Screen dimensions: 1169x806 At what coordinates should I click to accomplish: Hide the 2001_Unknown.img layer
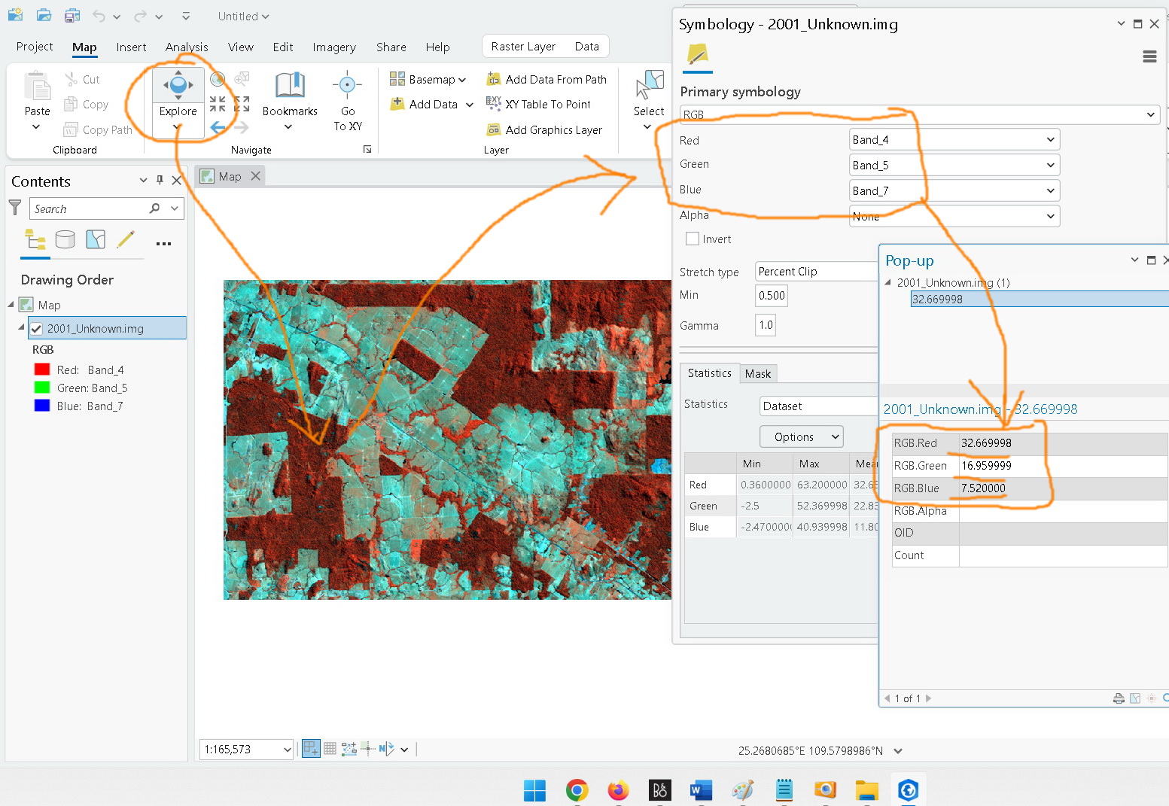[35, 328]
